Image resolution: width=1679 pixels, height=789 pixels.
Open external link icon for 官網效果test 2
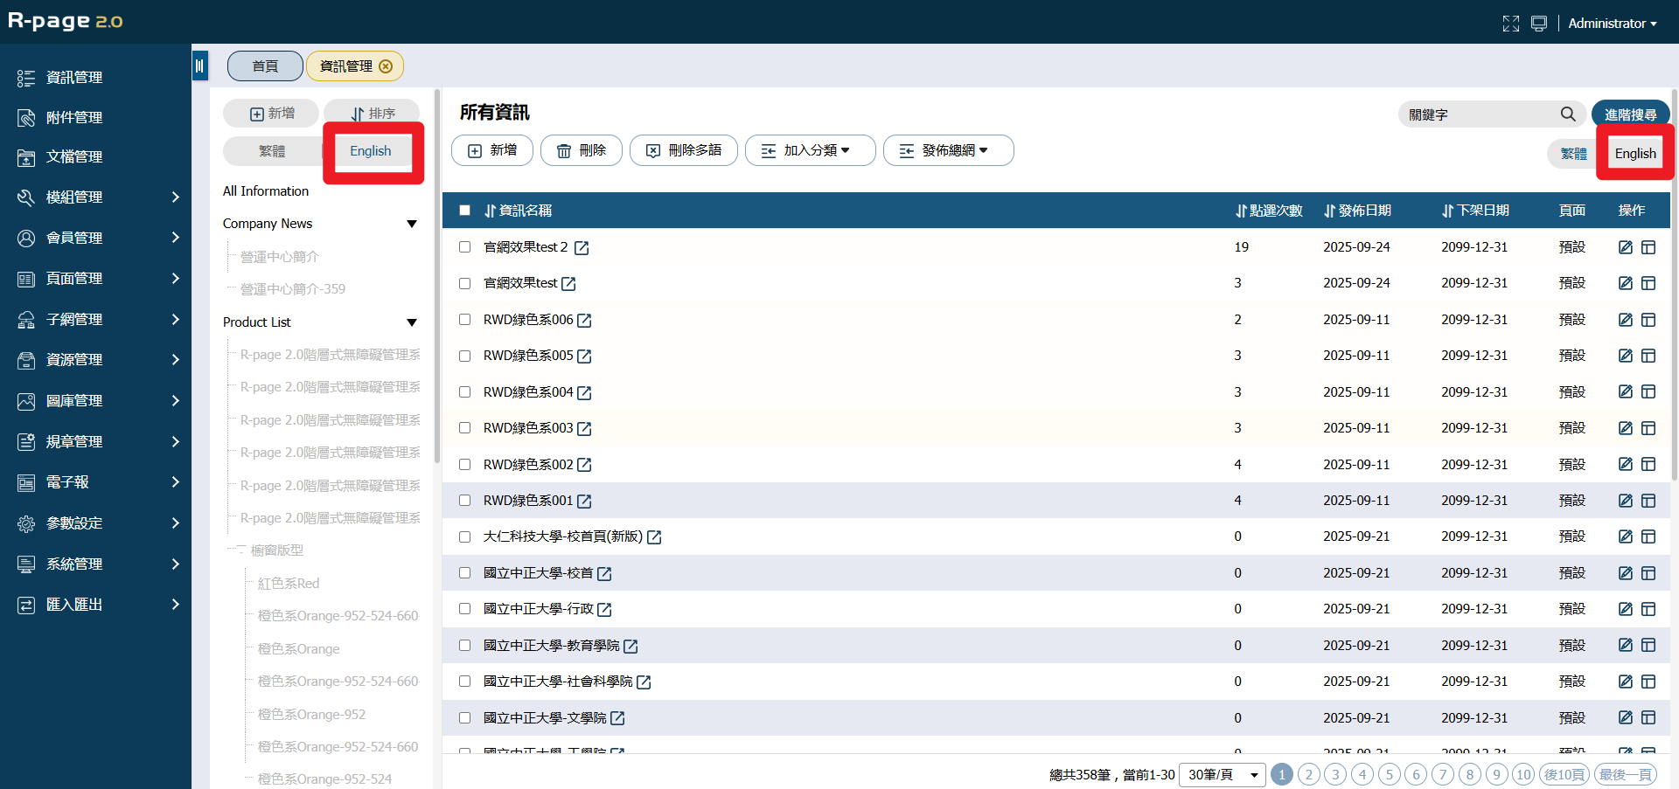tap(582, 248)
